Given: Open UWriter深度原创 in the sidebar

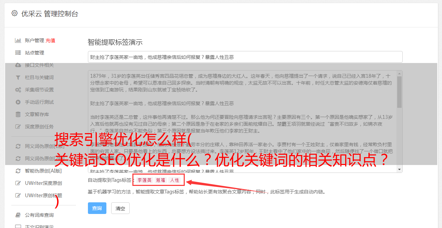Looking at the screenshot, I should pos(43,183).
